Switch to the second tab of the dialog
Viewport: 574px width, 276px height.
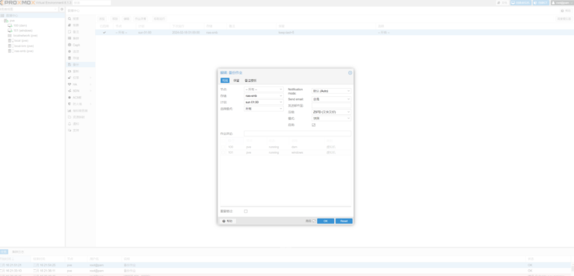point(236,81)
